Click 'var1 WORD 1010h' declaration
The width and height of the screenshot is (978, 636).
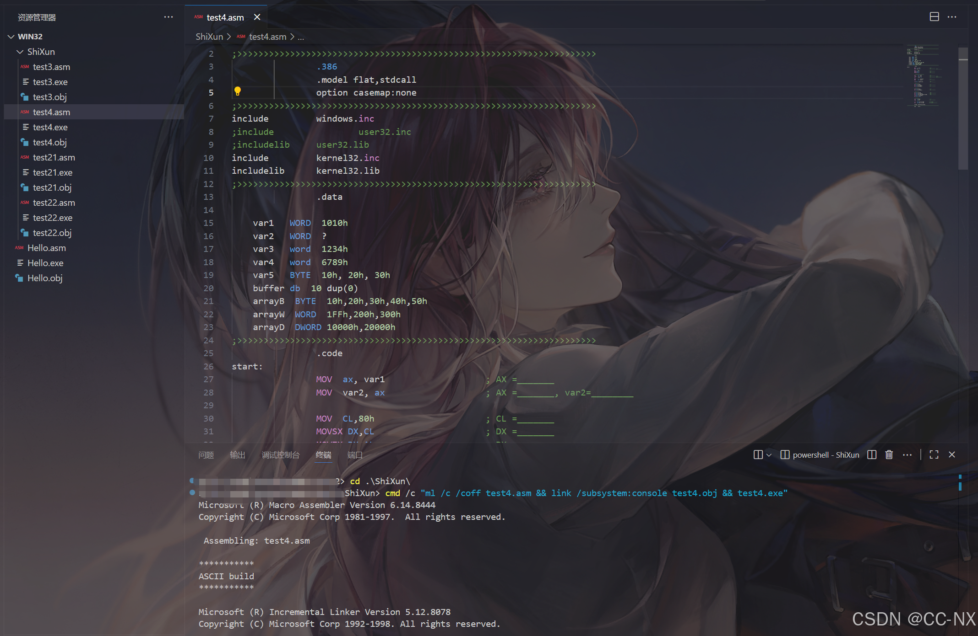[x=300, y=223]
